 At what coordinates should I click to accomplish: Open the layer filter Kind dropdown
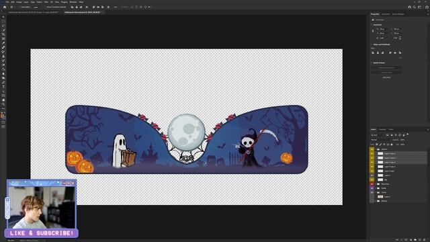[x=378, y=135]
